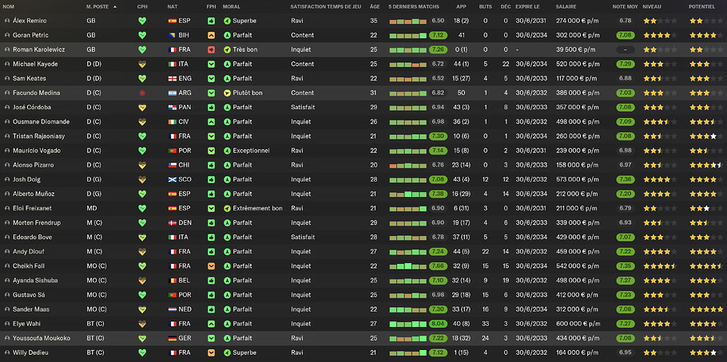Click Elye Wahi's orange heart condition icon
The image size is (727, 362).
point(143,323)
